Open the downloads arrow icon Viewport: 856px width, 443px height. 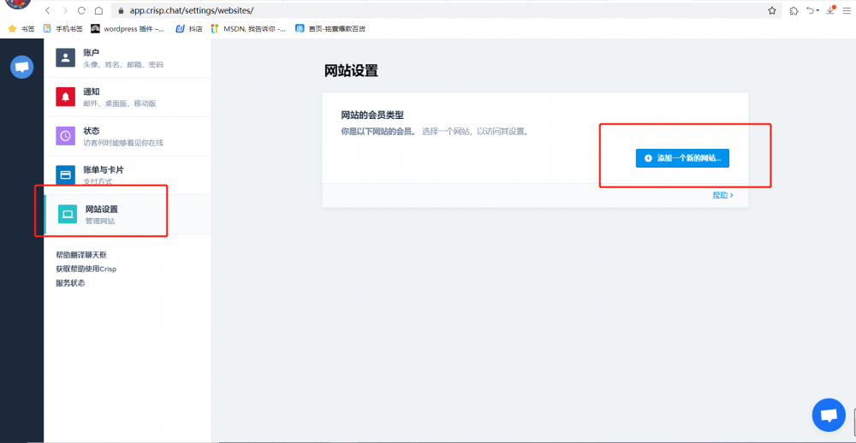click(830, 10)
